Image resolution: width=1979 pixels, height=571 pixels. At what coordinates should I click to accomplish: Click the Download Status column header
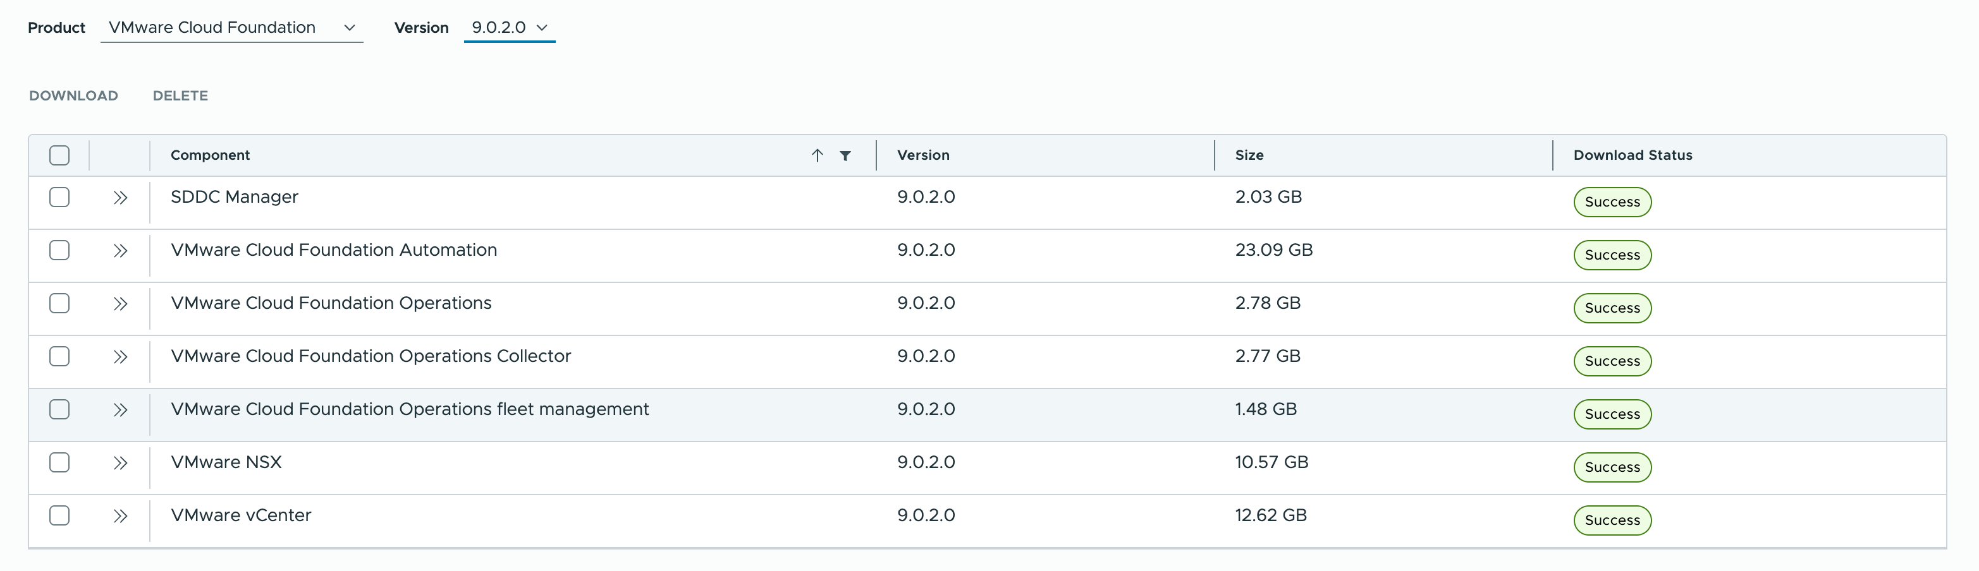click(x=1633, y=155)
